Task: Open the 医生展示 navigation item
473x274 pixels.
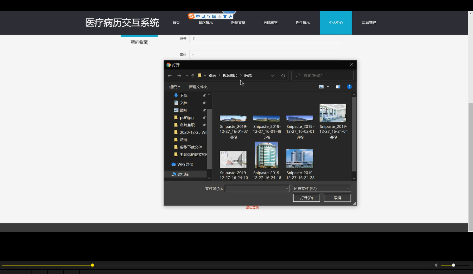Action: (302, 23)
